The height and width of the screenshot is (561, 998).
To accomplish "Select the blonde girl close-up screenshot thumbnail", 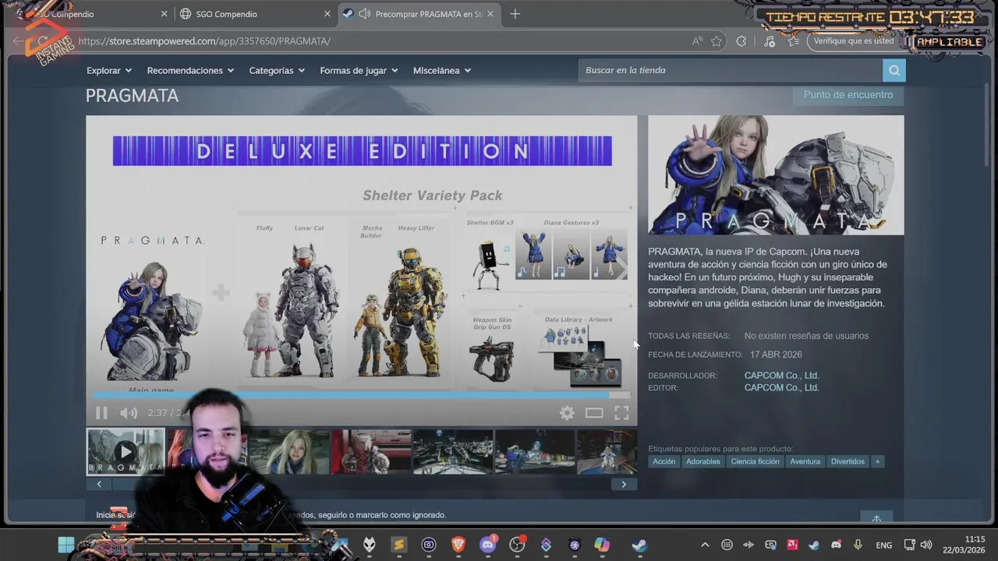I will coord(289,452).
